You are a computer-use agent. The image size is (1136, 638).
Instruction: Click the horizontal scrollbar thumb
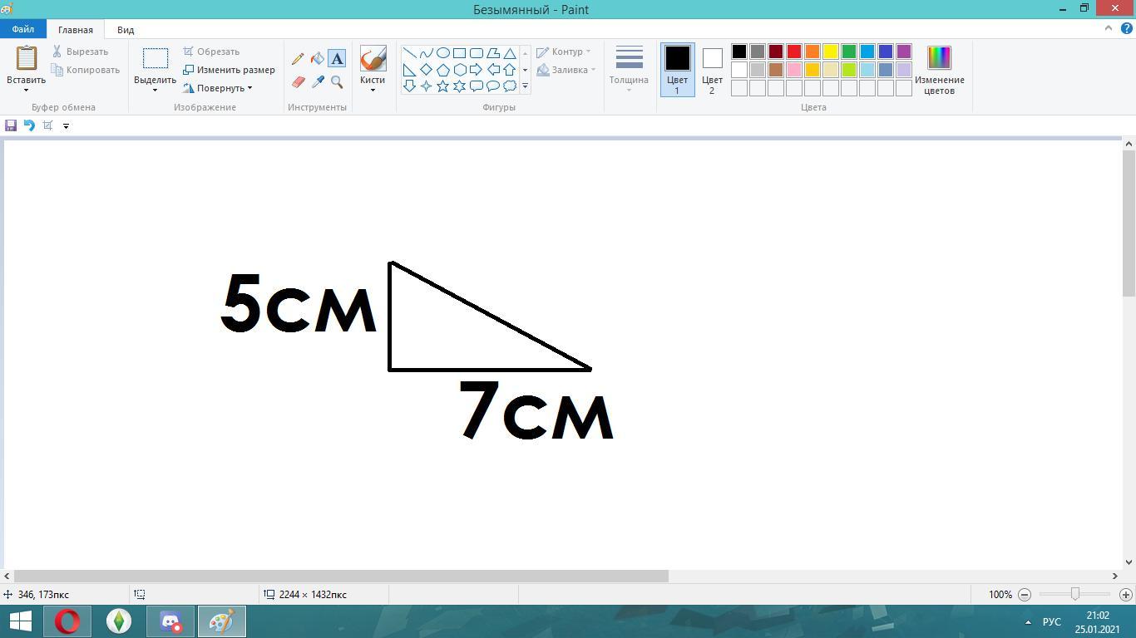[x=341, y=576]
